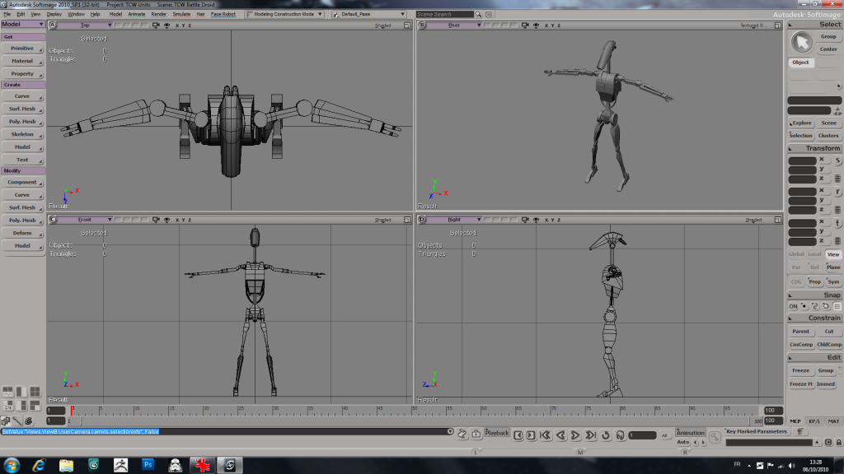This screenshot has height=474, width=844.
Task: Open the Face Robot menu
Action: pos(223,15)
